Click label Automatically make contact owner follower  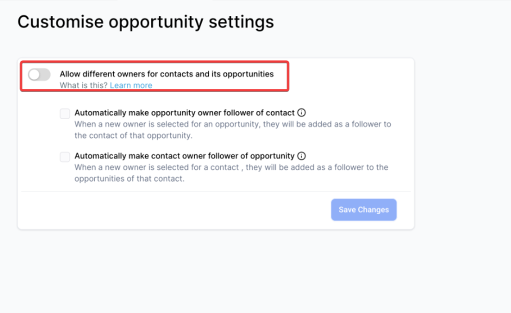click(184, 156)
